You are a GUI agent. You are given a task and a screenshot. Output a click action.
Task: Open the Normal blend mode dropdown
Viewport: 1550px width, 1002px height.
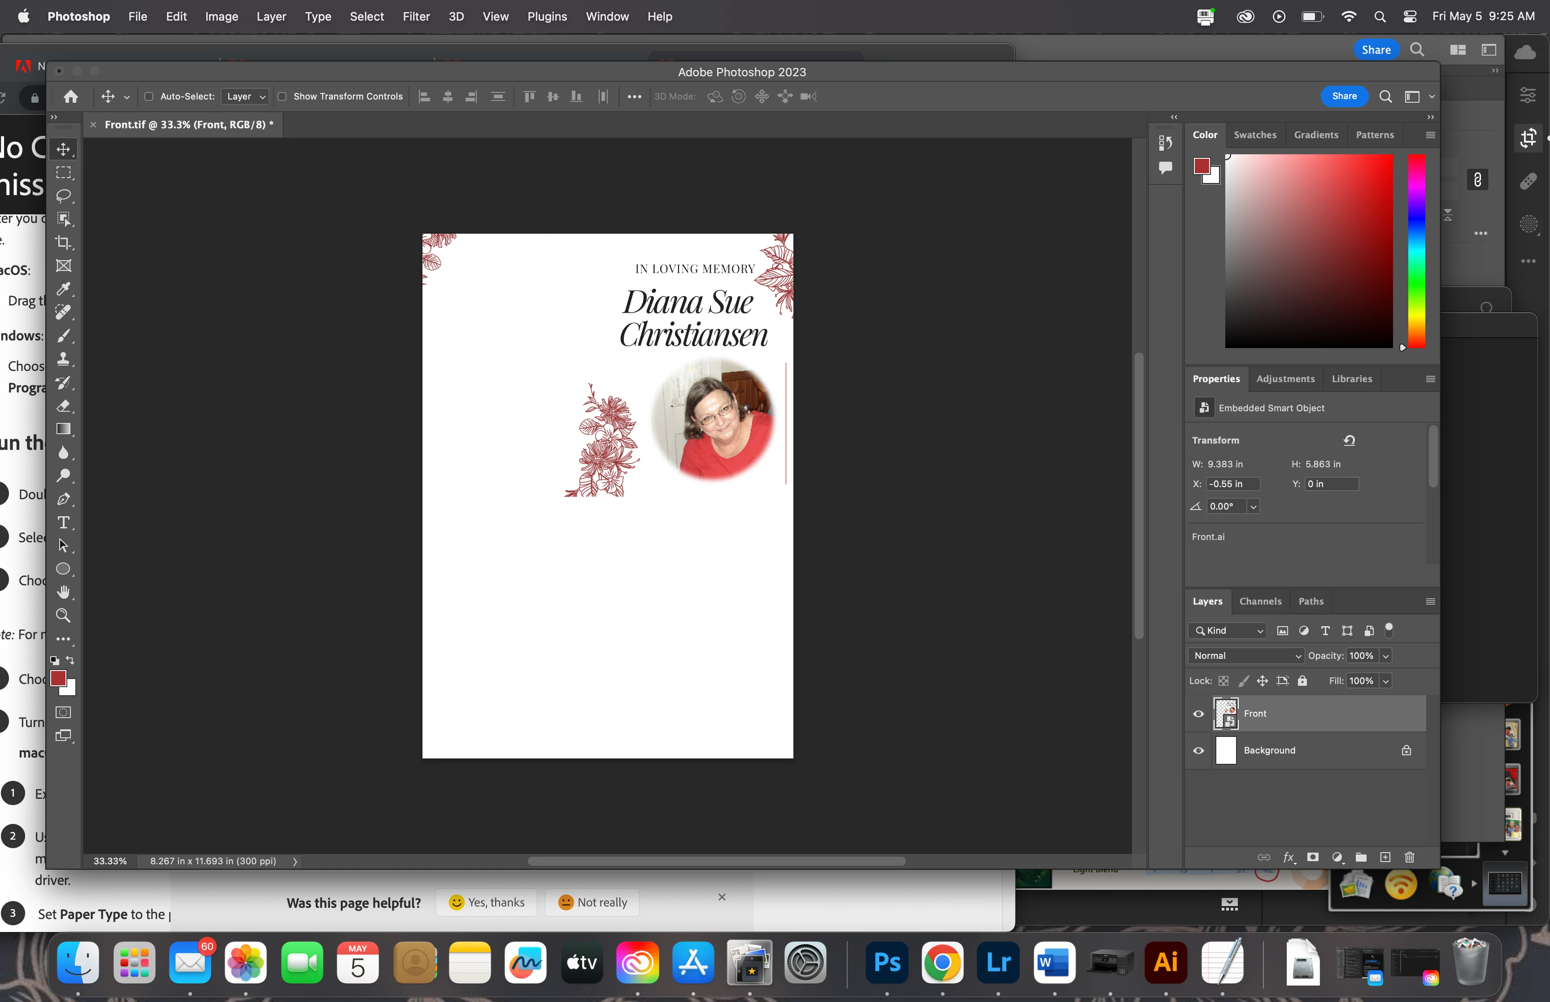pyautogui.click(x=1245, y=656)
